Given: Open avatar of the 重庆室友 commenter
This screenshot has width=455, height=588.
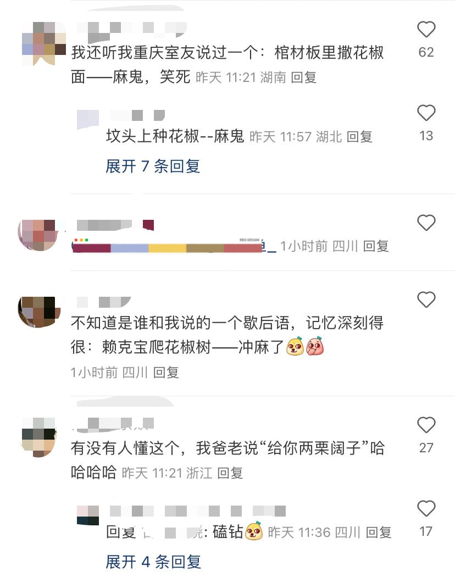Looking at the screenshot, I should click(x=44, y=43).
